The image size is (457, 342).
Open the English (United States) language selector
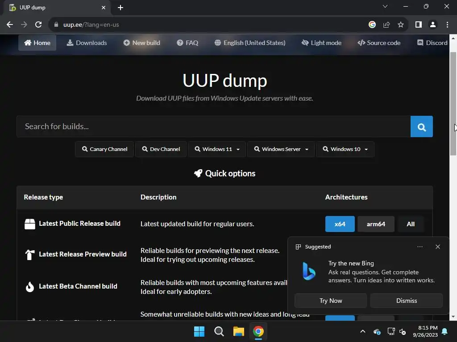point(250,43)
